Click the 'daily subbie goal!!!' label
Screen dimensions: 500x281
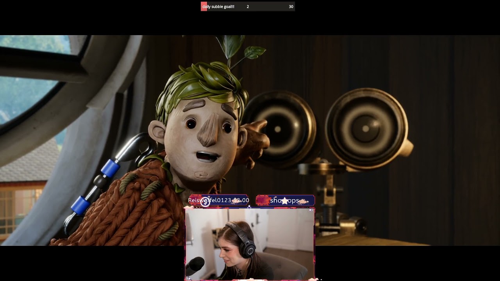(218, 7)
